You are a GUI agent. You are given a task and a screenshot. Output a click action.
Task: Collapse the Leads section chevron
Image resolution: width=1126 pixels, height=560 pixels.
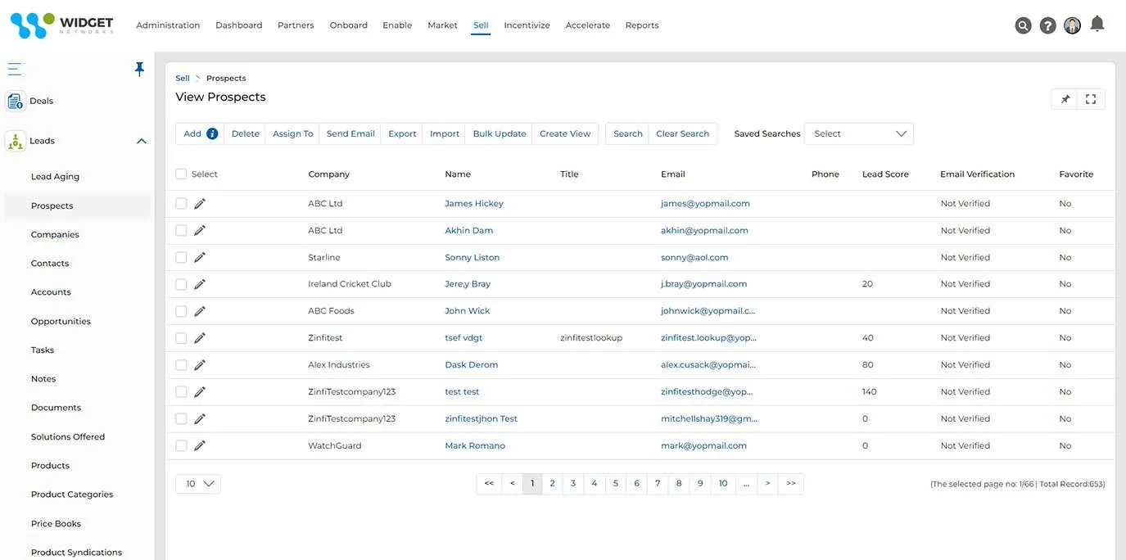tap(141, 141)
